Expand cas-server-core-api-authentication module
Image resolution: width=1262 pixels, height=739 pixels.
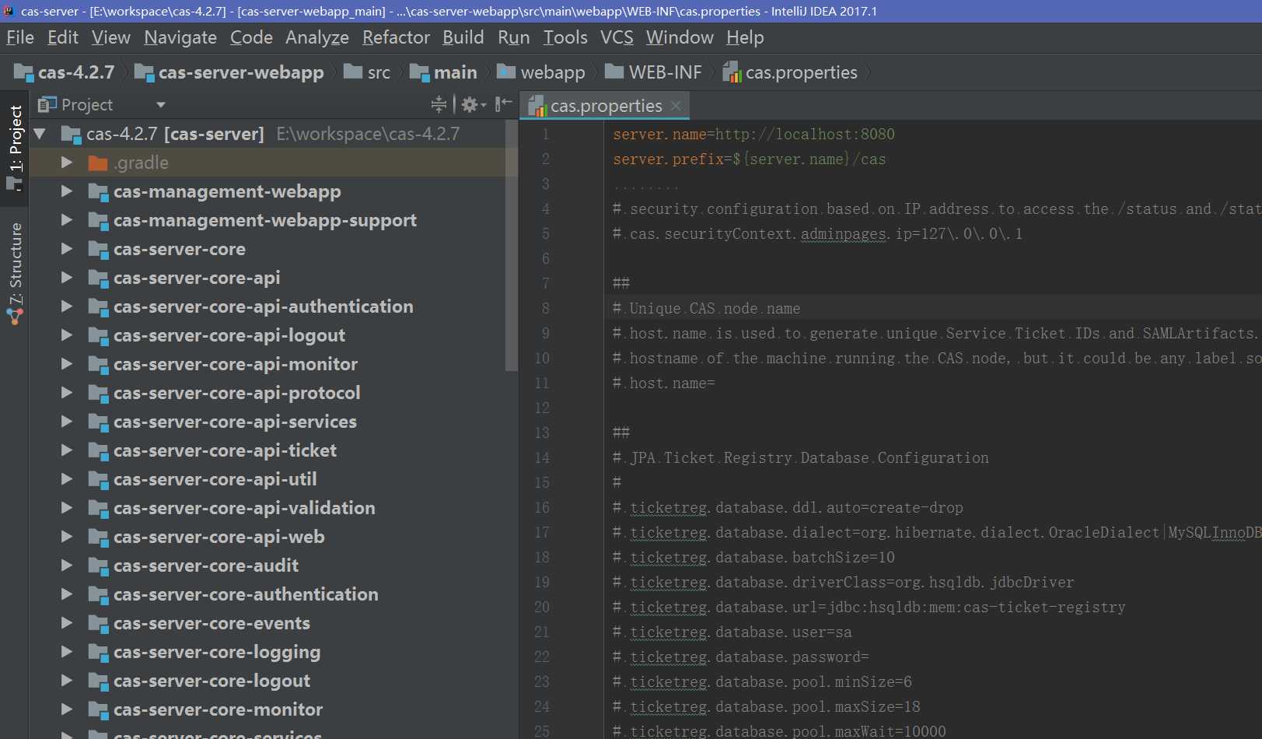67,306
